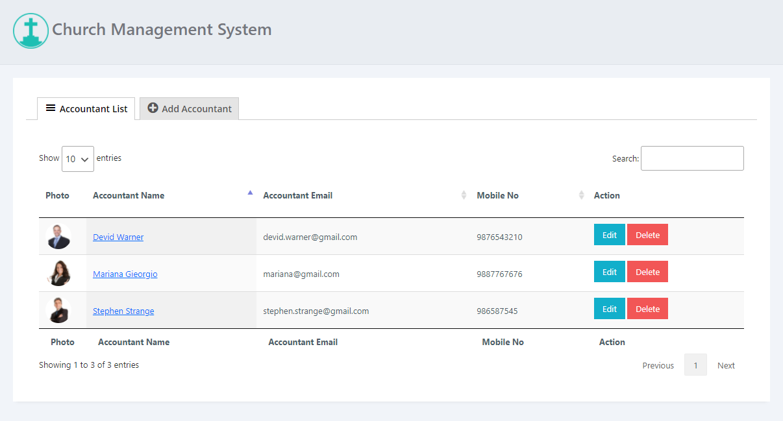Open the Add Accountant tab
This screenshot has height=421, width=783.
(x=190, y=109)
